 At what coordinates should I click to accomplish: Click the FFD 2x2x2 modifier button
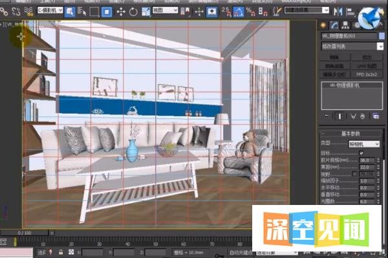367,74
